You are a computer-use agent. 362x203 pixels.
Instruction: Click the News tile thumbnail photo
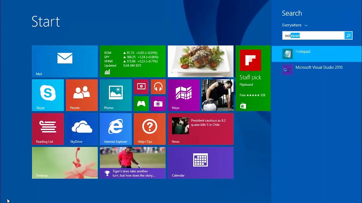coord(180,126)
